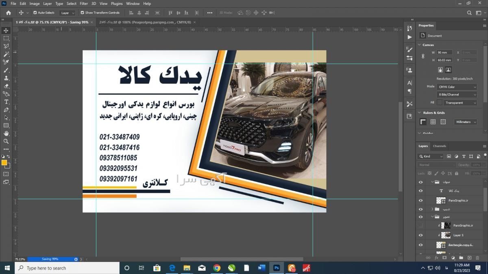Screen dimensions: 488x274
Task: Open the CMYK Color mode dropdown
Action: [457, 87]
